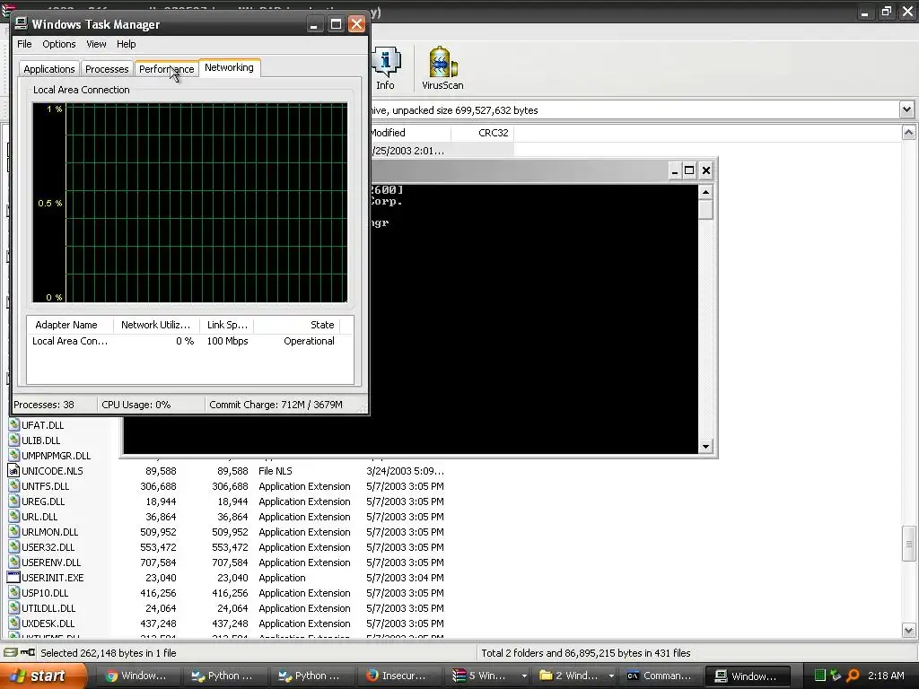Open the View menu in Task Manager
The height and width of the screenshot is (689, 919).
tap(96, 44)
